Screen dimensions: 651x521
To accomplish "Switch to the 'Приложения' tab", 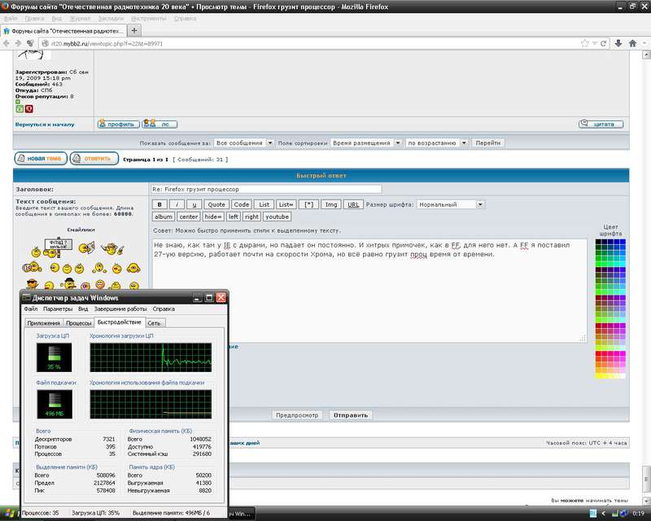I will (44, 323).
